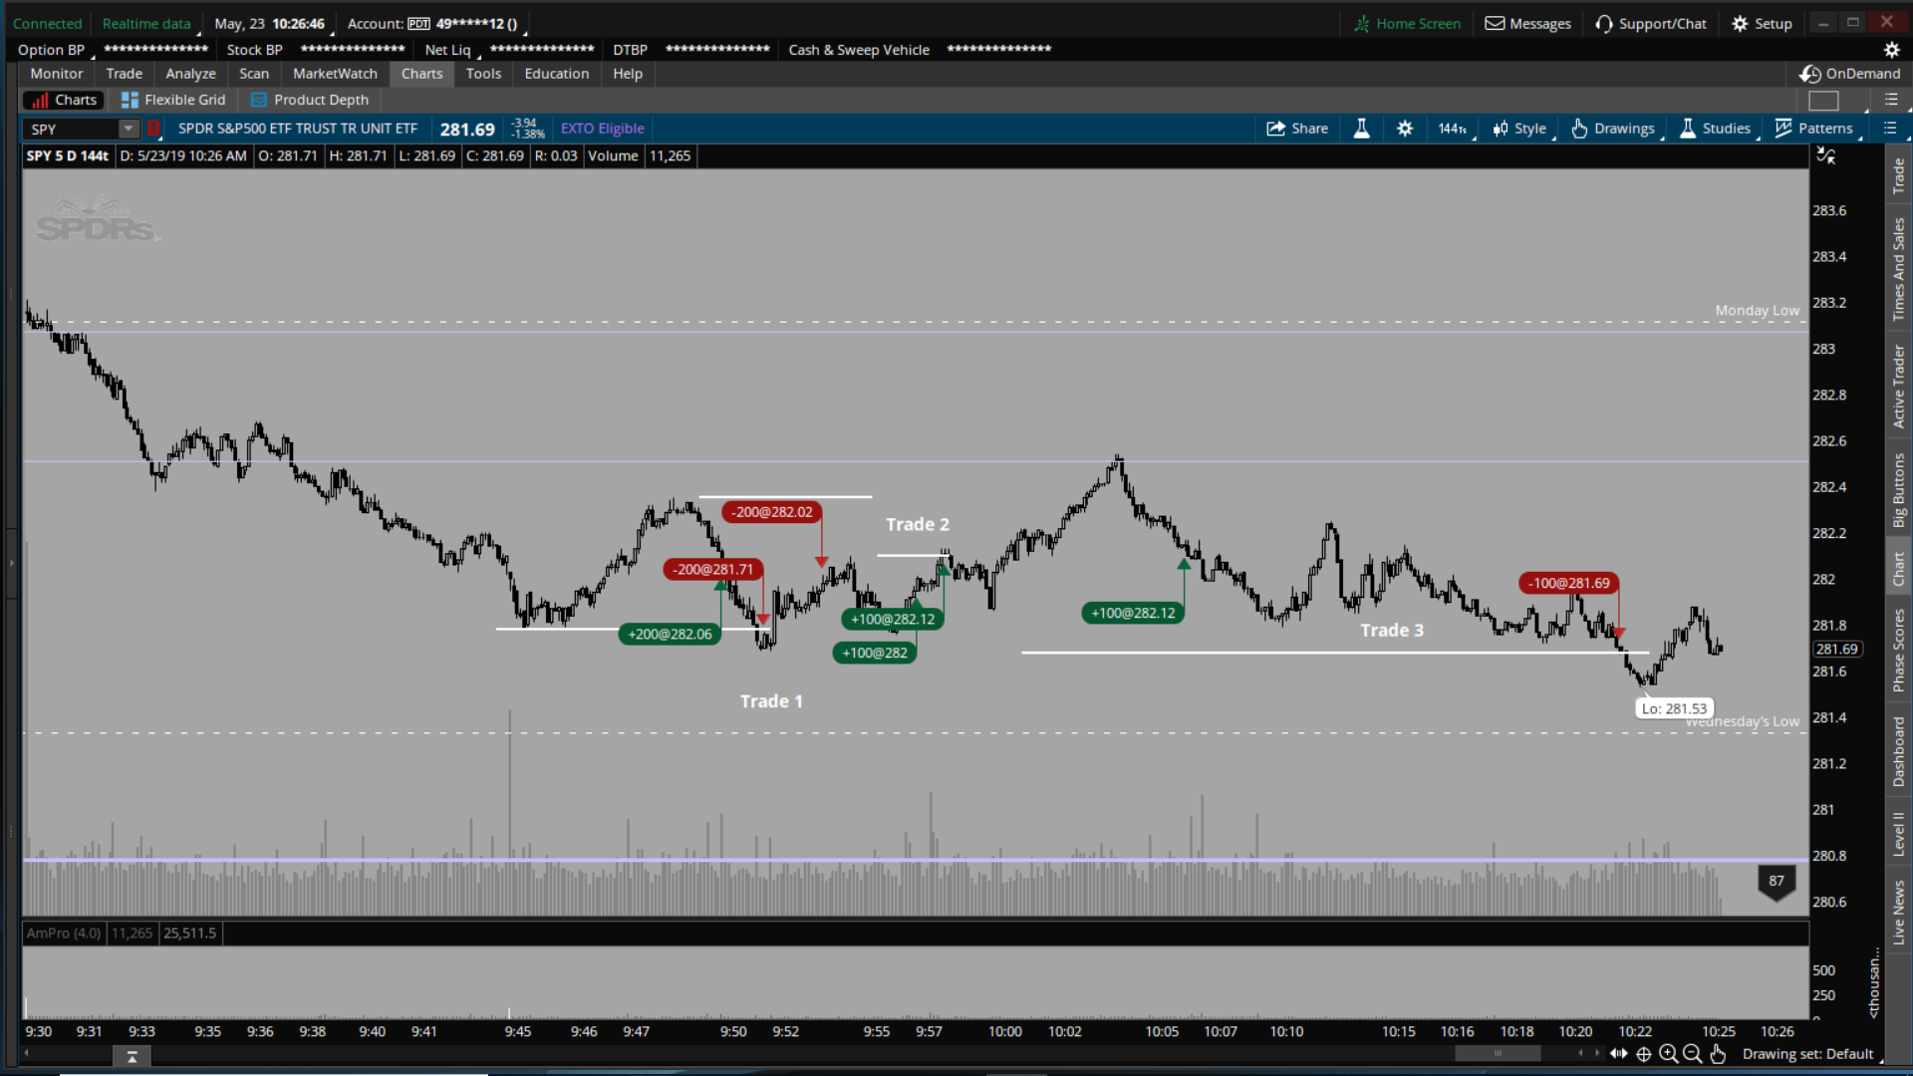This screenshot has width=1913, height=1076.
Task: Toggle OnDemand mode
Action: click(x=1850, y=74)
